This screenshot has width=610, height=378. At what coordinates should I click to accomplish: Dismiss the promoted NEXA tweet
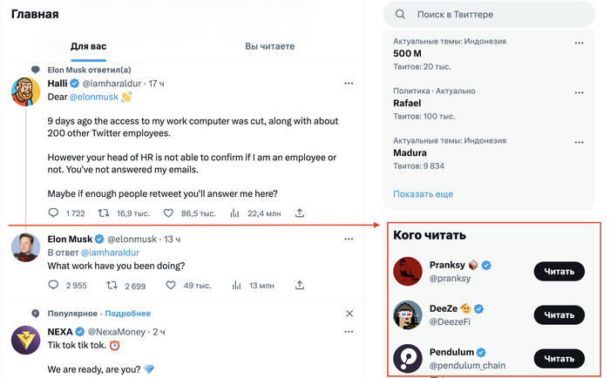[x=349, y=314]
